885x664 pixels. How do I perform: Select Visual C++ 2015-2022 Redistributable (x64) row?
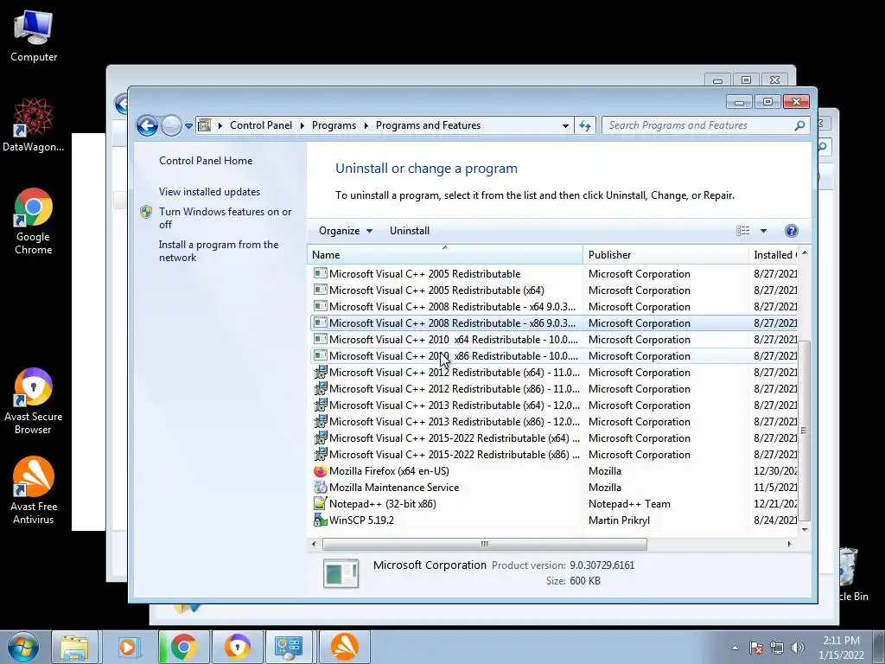tap(554, 438)
